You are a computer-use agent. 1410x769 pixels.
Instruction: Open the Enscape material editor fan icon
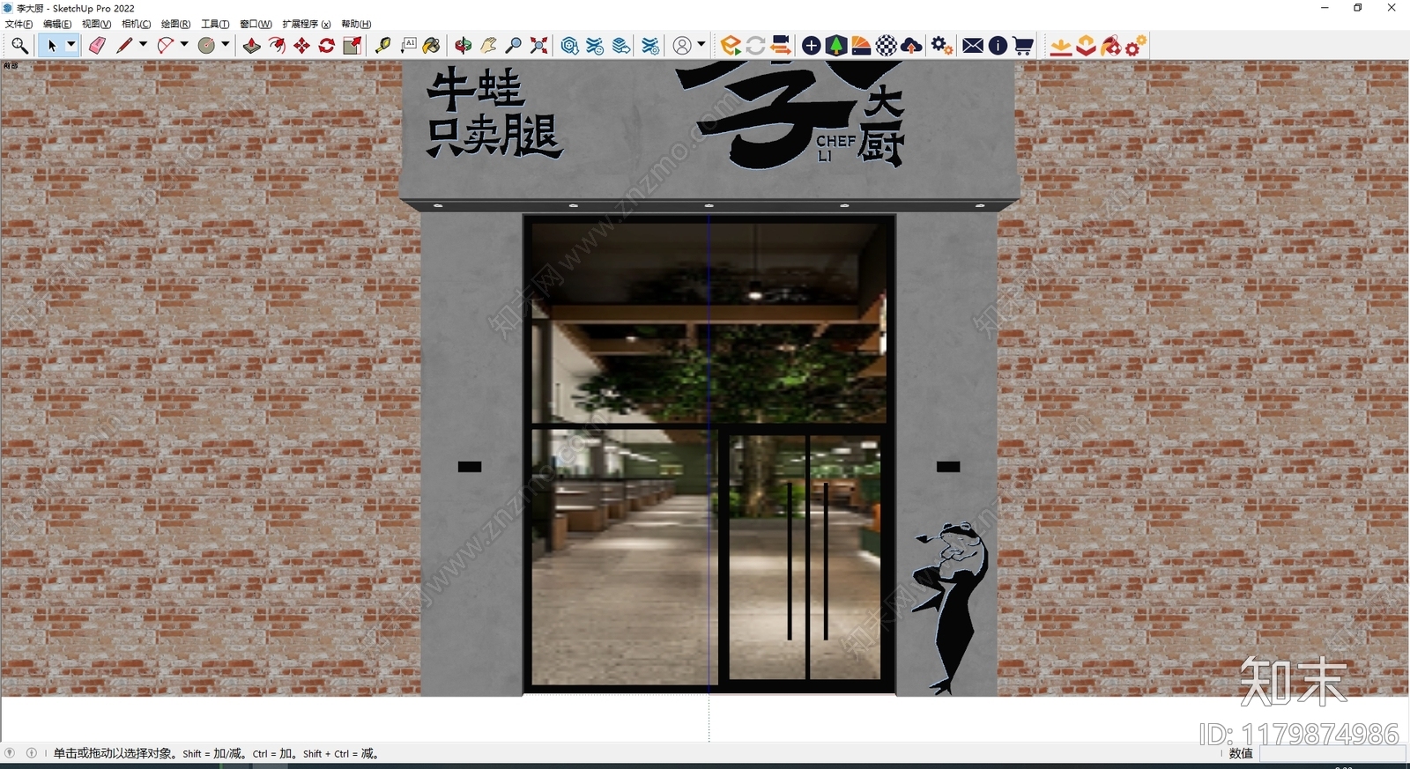coord(861,46)
